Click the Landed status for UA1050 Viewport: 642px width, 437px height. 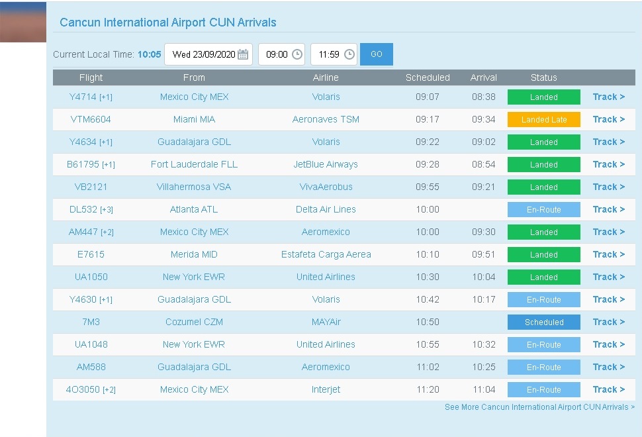pos(544,277)
